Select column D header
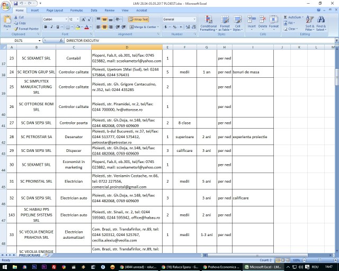This screenshot has height=271, width=339. tap(127, 47)
